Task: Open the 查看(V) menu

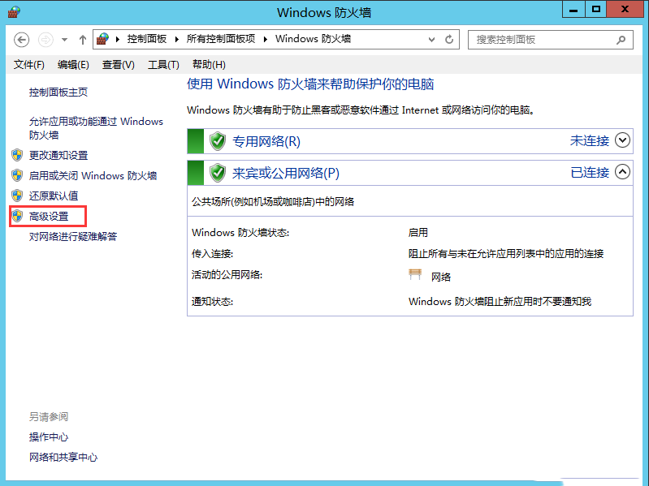Action: [119, 65]
